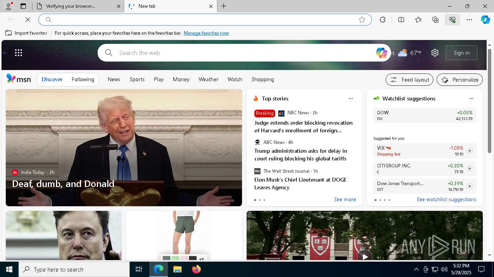494x277 pixels.
Task: Open MSN page settings gear
Action: click(435, 53)
